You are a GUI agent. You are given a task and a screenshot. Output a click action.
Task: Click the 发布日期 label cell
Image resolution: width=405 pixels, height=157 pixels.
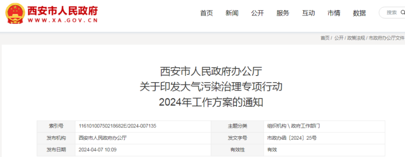[56, 150]
